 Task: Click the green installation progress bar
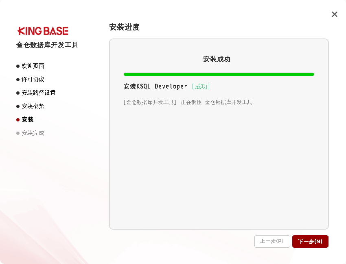[x=219, y=74]
